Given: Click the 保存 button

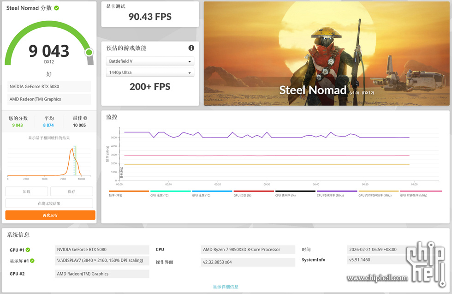Looking at the screenshot, I should point(71,192).
